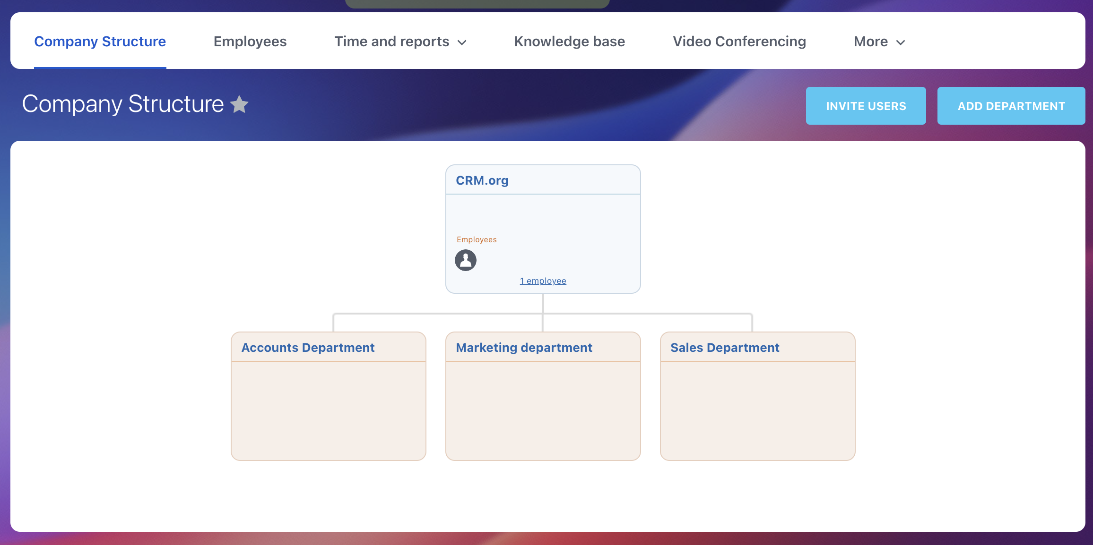Screen dimensions: 1093x545
Task: Click the Sales Department title
Action: [725, 347]
